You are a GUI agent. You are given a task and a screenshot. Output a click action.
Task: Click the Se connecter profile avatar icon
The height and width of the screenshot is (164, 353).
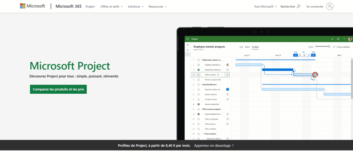click(330, 6)
